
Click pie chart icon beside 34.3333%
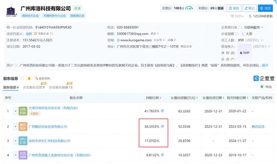coord(162,126)
